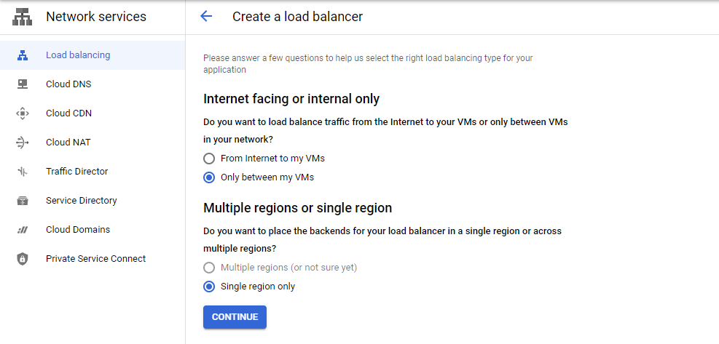719x344 pixels.
Task: Select Single region only radio button
Action: coord(209,287)
